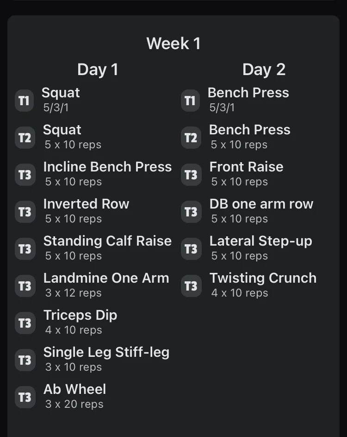Tap the T3 icon next to Inverted Row
The width and height of the screenshot is (347, 437).
tap(25, 212)
